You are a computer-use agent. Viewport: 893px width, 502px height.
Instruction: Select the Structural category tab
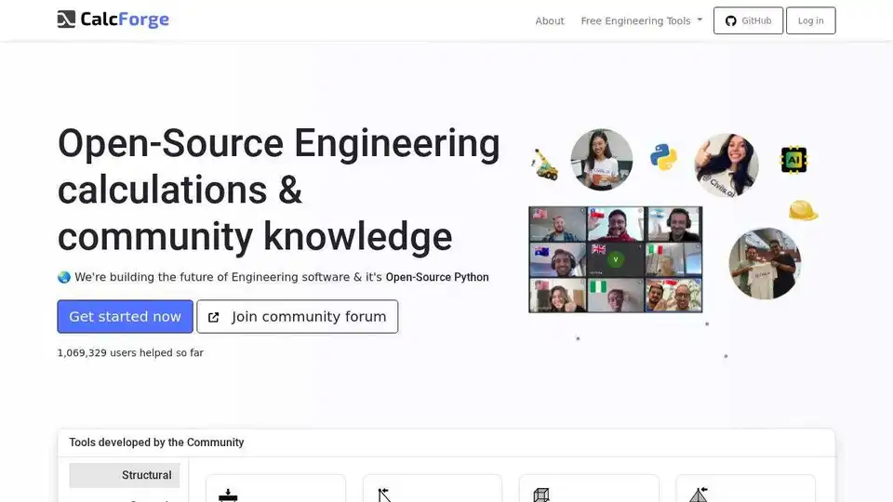pyautogui.click(x=125, y=475)
